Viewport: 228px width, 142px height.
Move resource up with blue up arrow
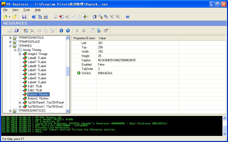[68, 31]
